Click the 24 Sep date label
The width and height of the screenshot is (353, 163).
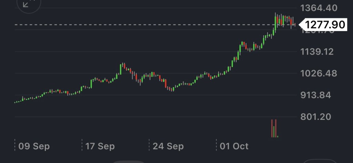[x=168, y=146]
